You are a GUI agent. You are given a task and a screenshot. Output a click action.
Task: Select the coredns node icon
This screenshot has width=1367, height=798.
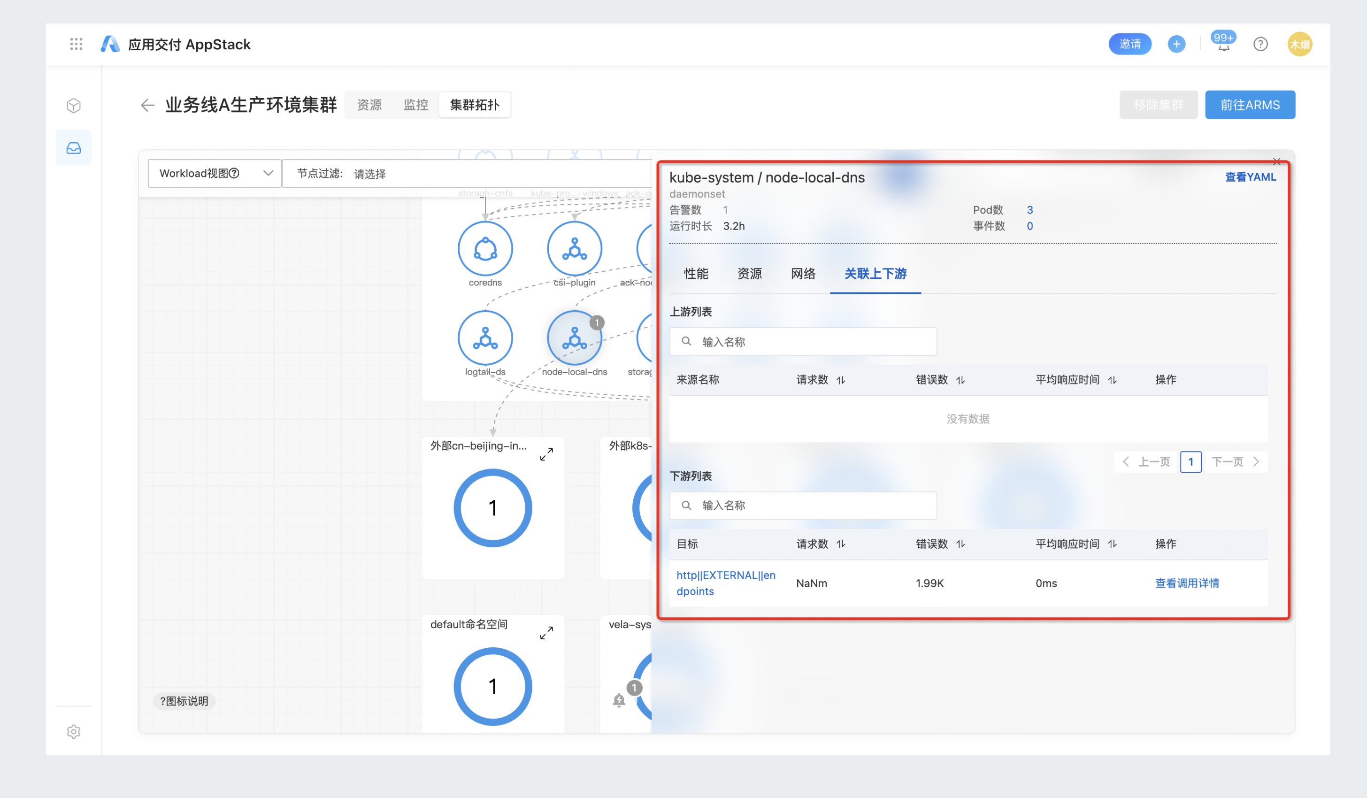pyautogui.click(x=485, y=248)
